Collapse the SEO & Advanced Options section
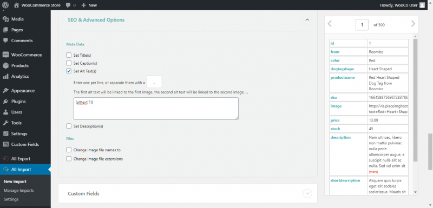The image size is (433, 208). tap(307, 20)
